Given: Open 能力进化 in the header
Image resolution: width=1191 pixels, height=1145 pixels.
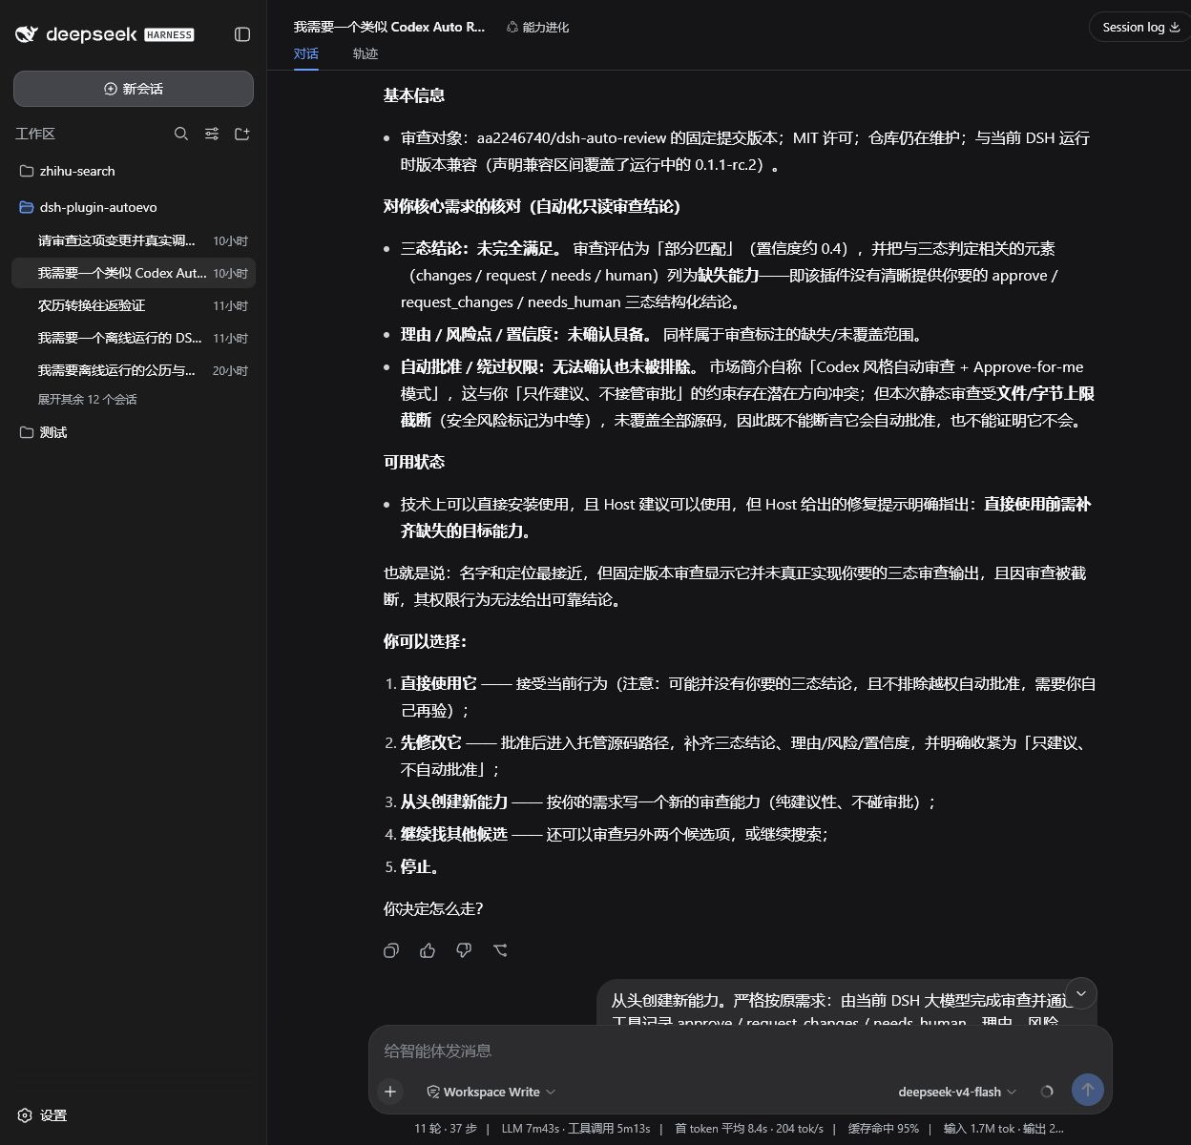Looking at the screenshot, I should [x=537, y=28].
